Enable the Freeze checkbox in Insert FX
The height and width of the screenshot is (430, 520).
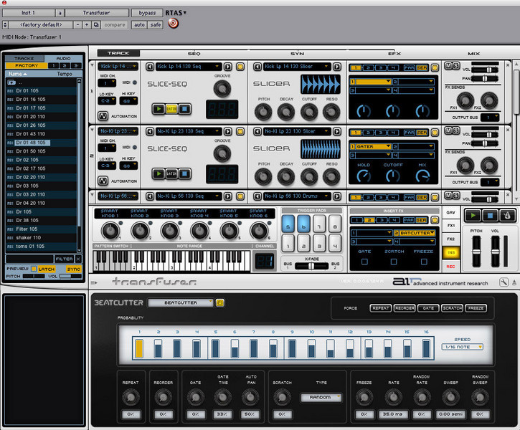point(424,262)
